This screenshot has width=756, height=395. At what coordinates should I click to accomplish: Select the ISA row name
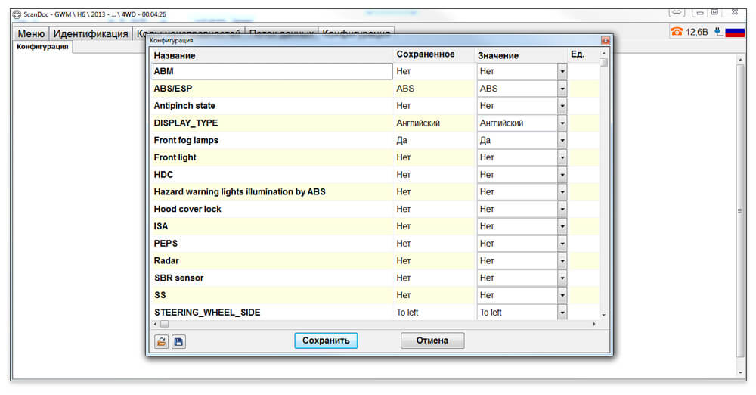click(x=160, y=226)
